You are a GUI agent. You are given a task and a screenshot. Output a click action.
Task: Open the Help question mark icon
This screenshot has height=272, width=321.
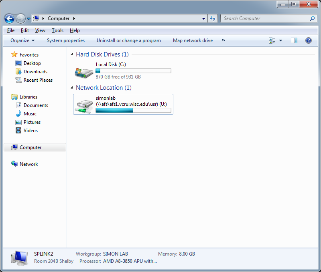tap(308, 40)
